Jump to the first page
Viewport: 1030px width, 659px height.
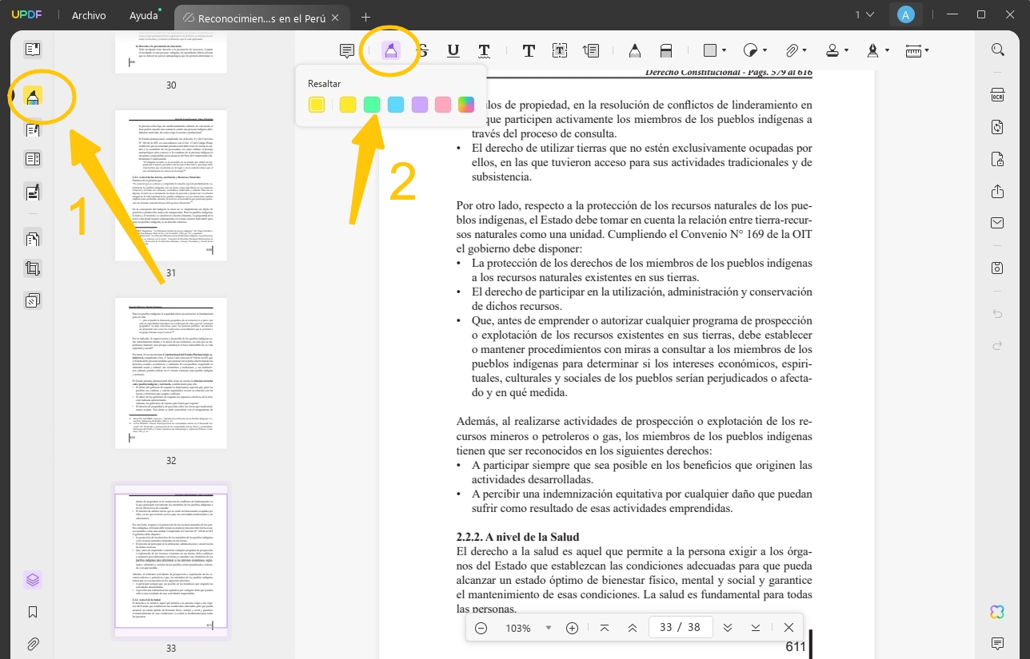605,628
